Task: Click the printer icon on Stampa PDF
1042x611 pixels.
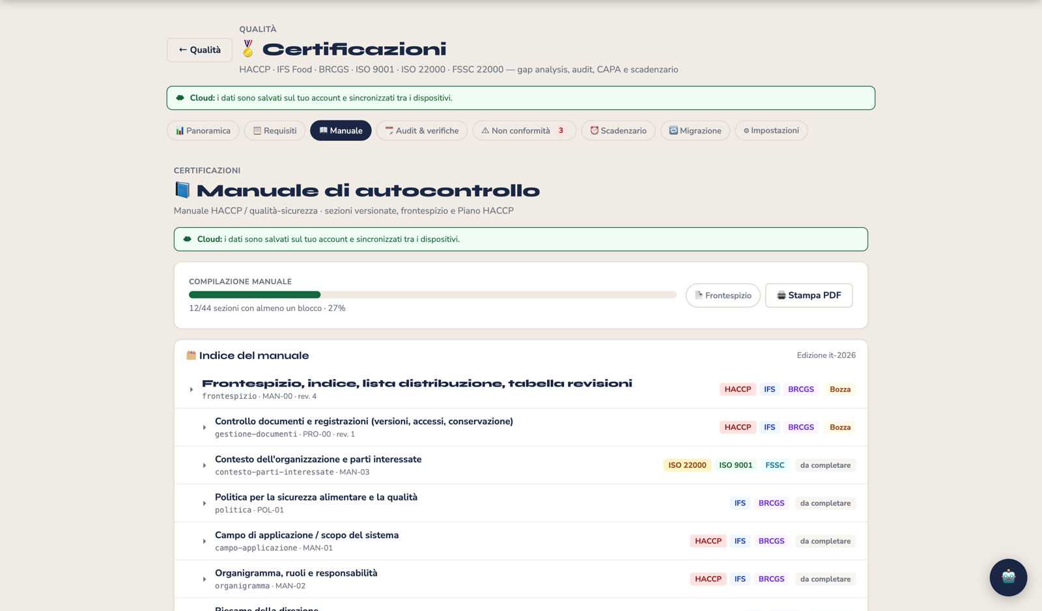Action: 781,295
